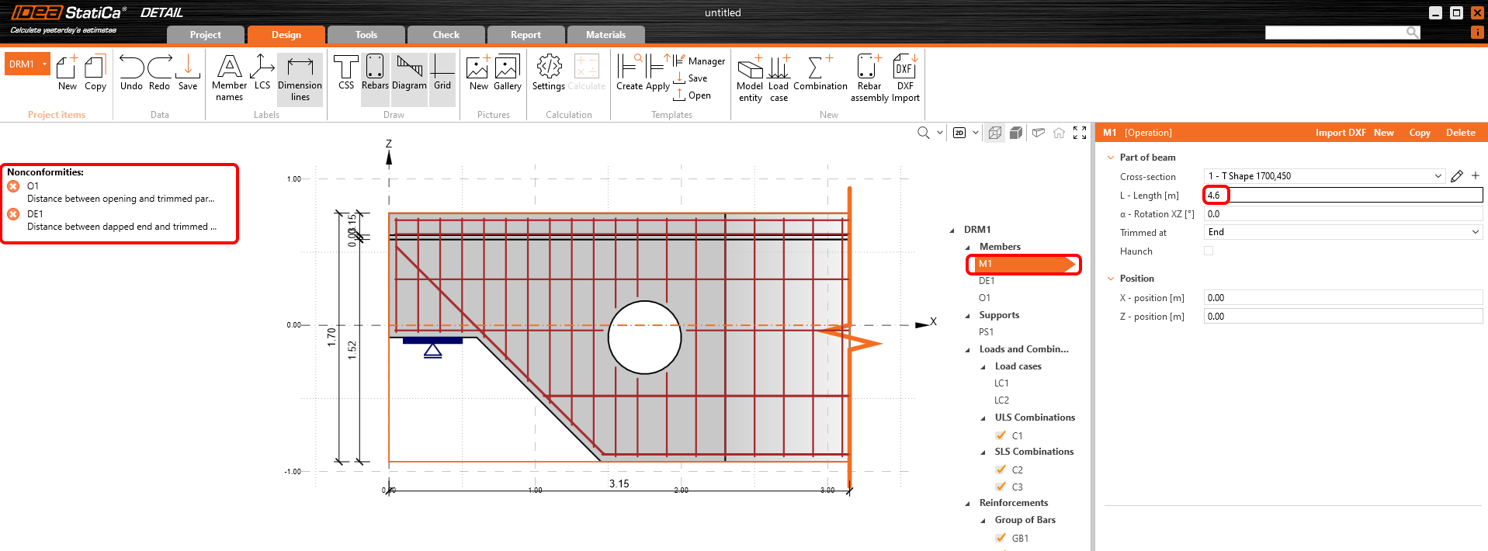Uncheck the C1 ULS combination
Image resolution: width=1488 pixels, height=551 pixels.
[1001, 435]
